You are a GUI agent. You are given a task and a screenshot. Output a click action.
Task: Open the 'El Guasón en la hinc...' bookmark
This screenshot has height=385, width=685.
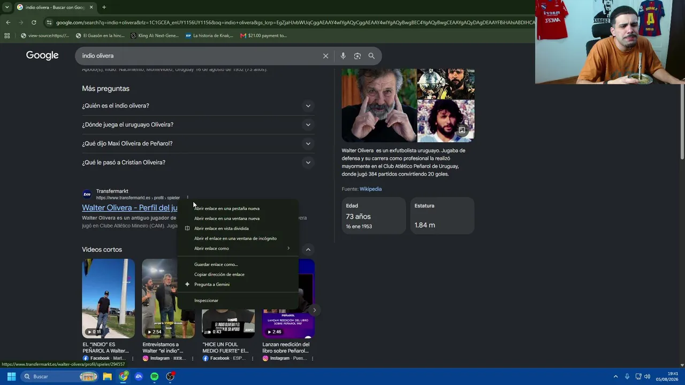coord(100,36)
